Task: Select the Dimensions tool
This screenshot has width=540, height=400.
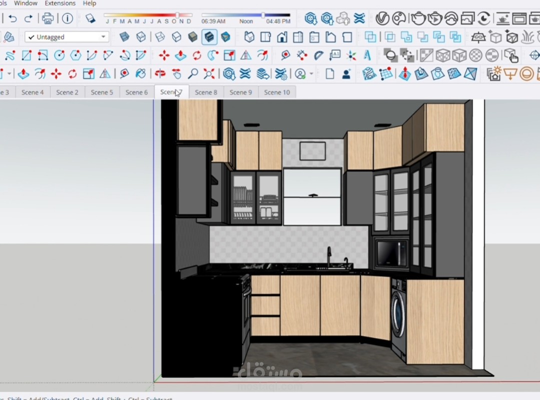Action: point(302,55)
